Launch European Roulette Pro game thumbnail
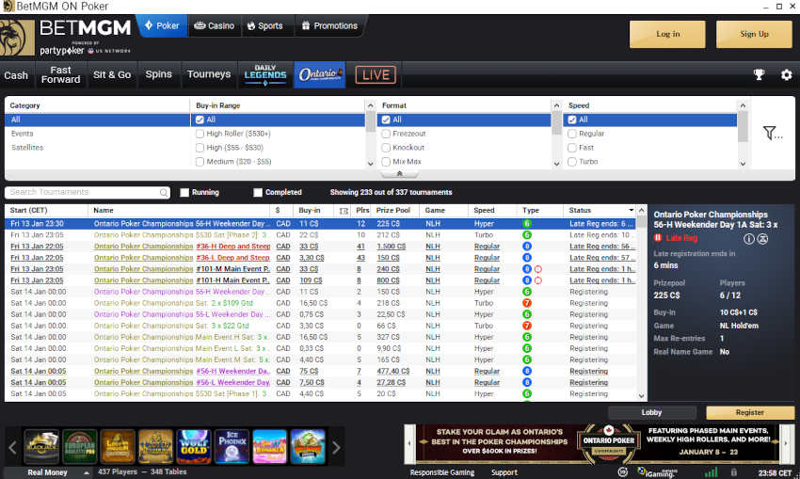This screenshot has width=800, height=479. coord(80,446)
